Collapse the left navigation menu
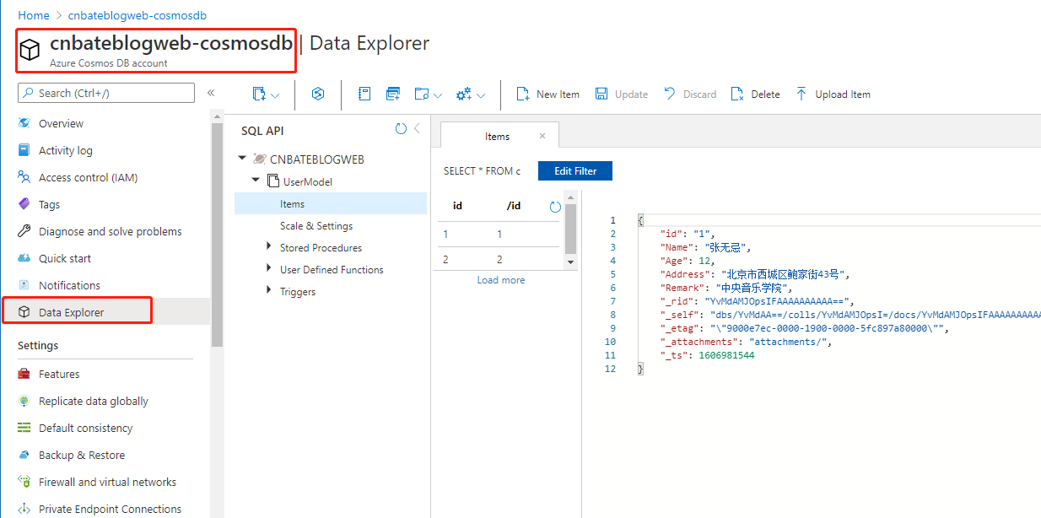 211,93
